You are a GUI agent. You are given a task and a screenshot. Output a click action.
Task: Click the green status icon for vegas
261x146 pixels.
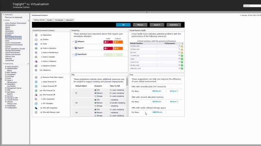click(182, 59)
